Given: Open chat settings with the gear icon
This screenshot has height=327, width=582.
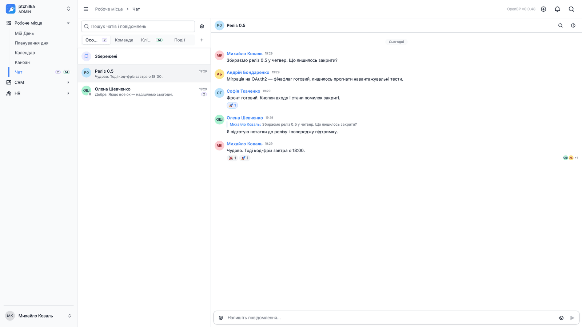Looking at the screenshot, I should (202, 27).
